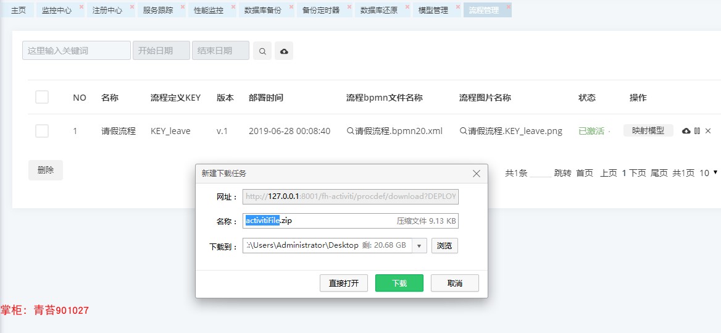This screenshot has height=333, width=721.
Task: Click the pause icon to suspend 请假流程
Action: point(697,131)
